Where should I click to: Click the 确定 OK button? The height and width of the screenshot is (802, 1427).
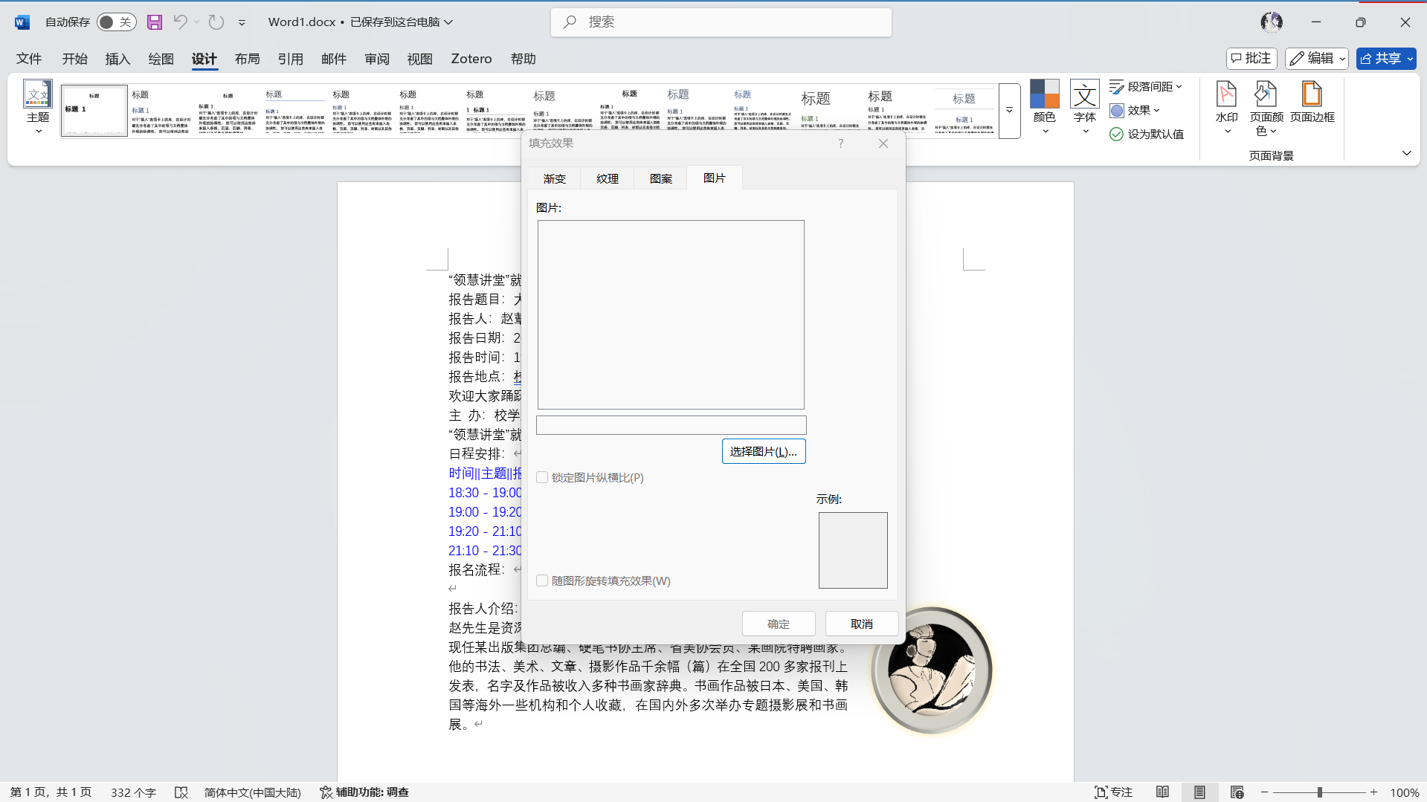(x=779, y=624)
